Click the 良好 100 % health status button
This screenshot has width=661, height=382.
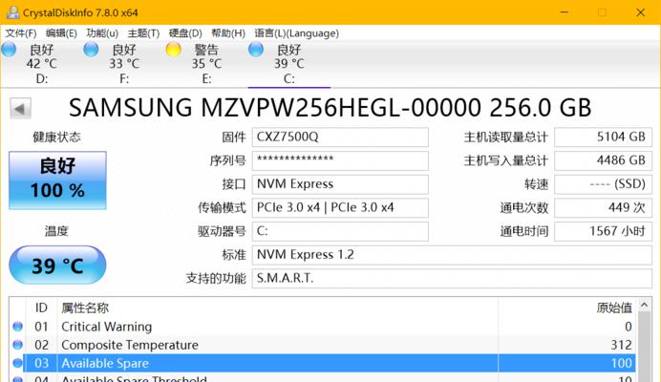click(x=57, y=180)
